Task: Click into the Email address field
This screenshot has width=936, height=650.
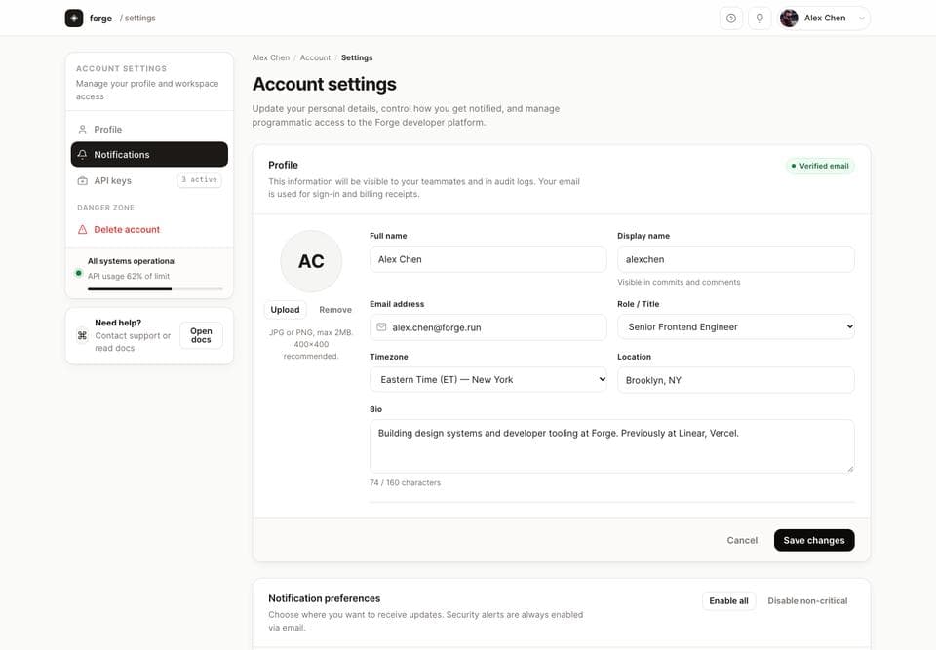Action: (x=487, y=327)
